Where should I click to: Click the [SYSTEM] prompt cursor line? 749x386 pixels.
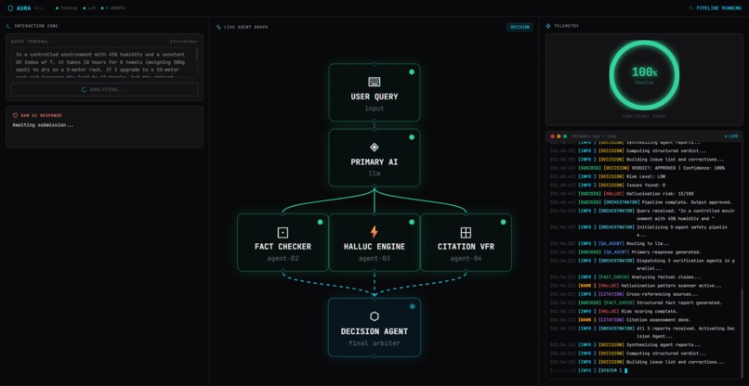pyautogui.click(x=643, y=370)
